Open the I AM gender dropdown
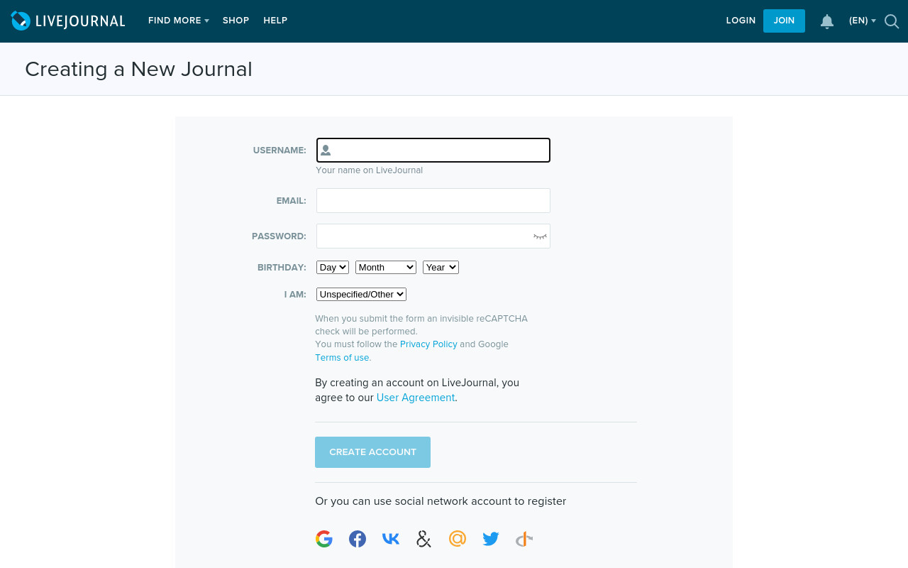Image resolution: width=908 pixels, height=568 pixels. point(361,294)
